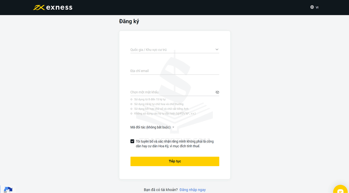Click the exness wordmark in header
Image resolution: width=349 pixels, height=193 pixels.
click(59, 8)
